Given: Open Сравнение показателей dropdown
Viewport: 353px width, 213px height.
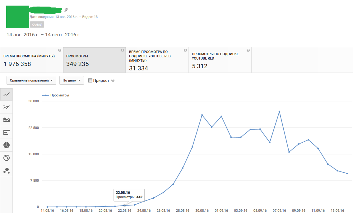Looking at the screenshot, I should (x=31, y=80).
